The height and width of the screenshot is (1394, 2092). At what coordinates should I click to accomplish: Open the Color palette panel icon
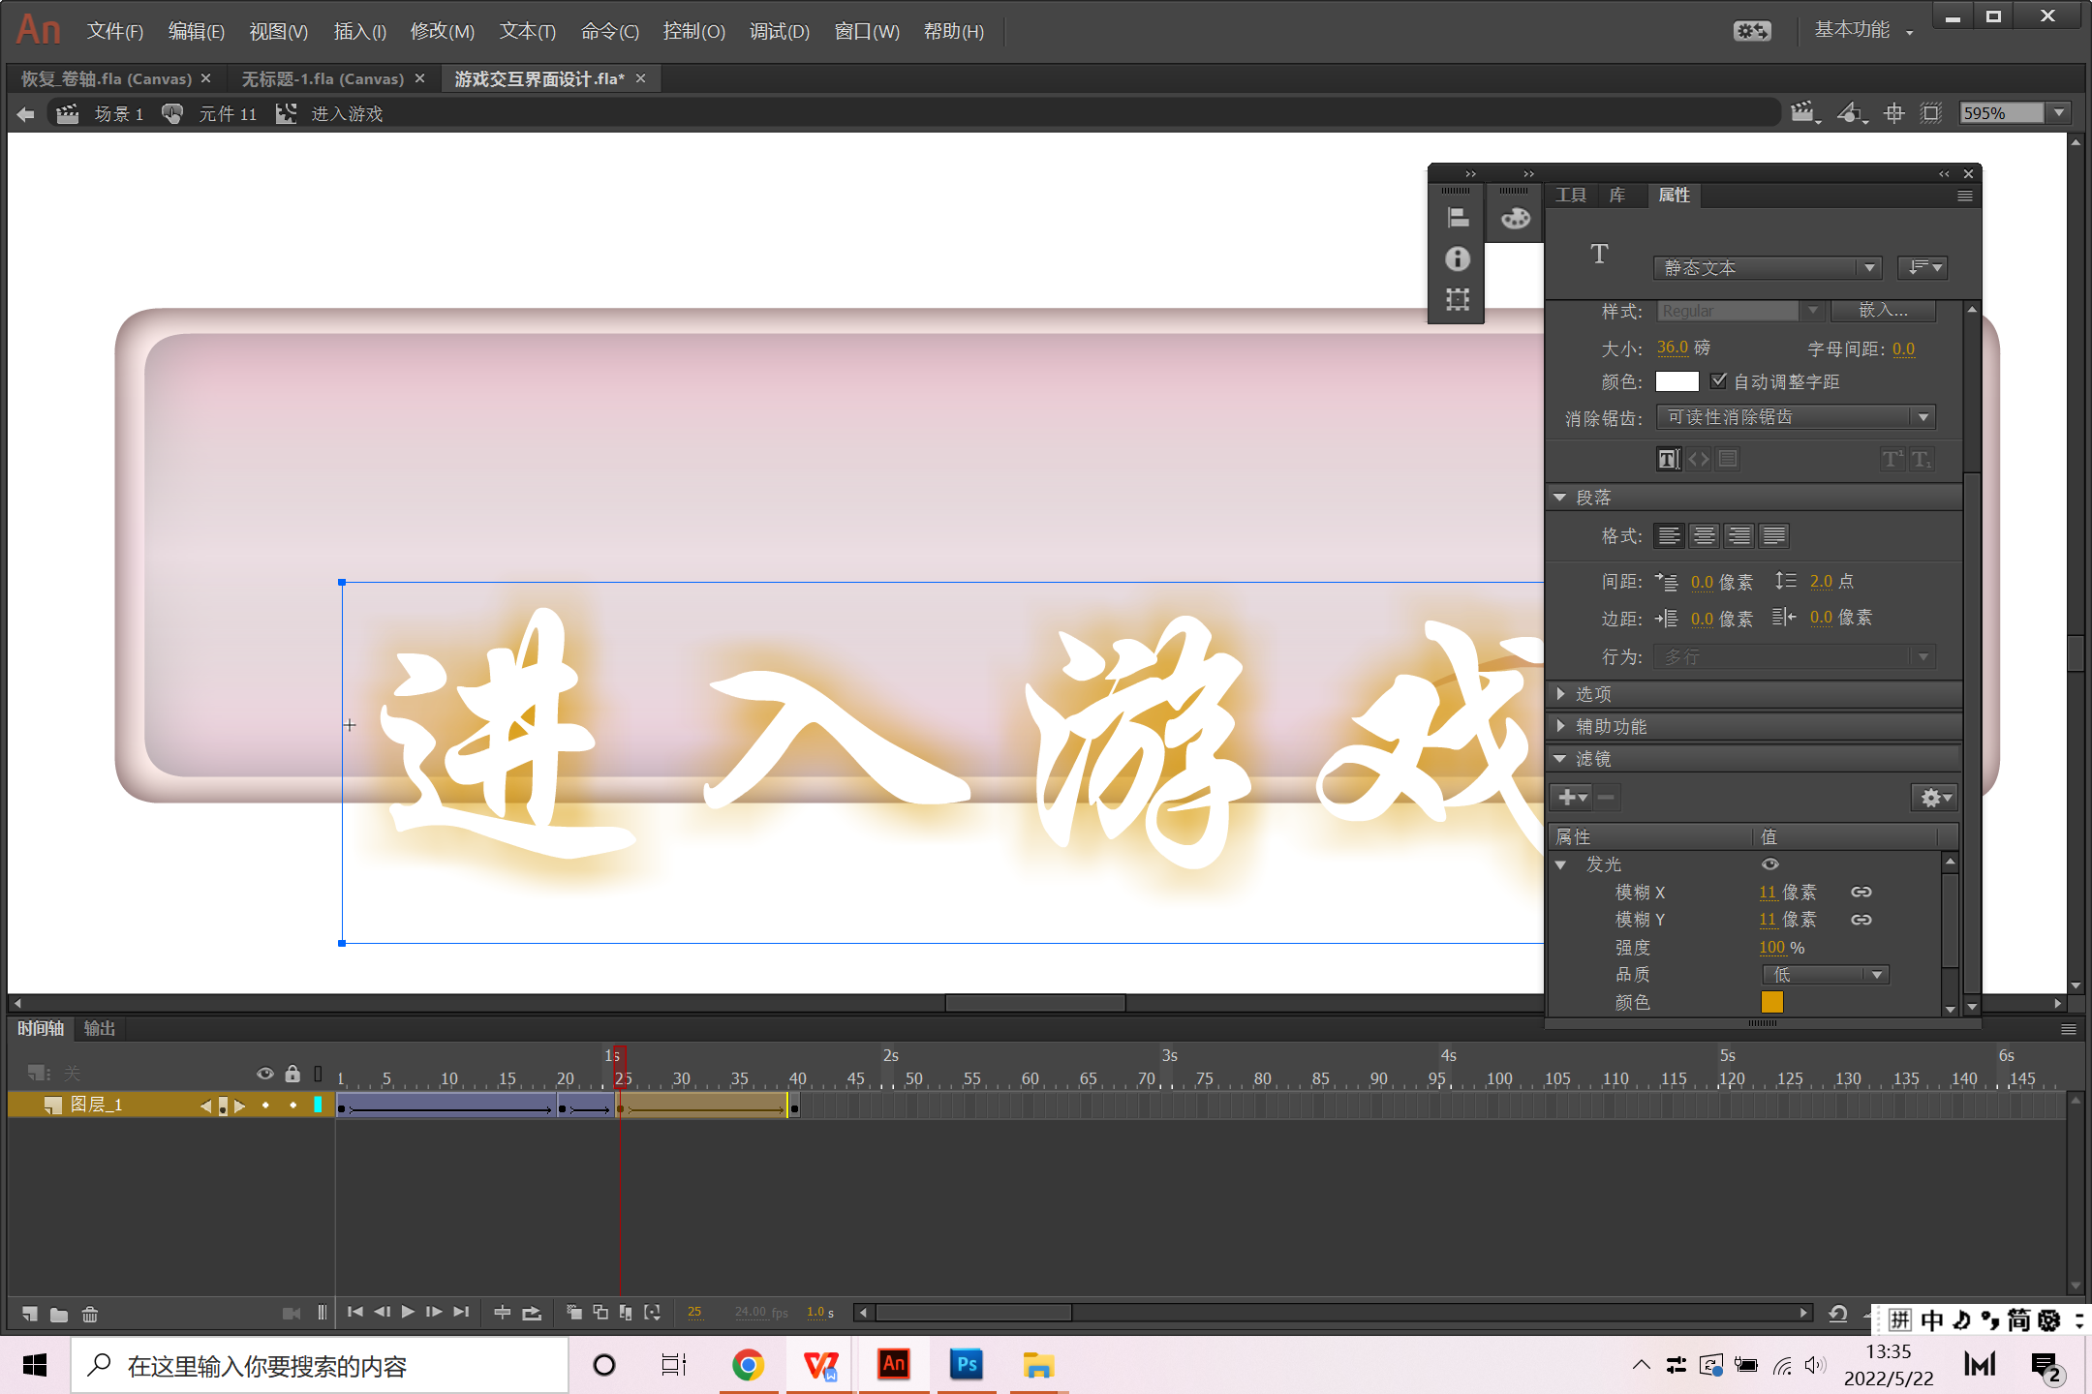pyautogui.click(x=1516, y=219)
